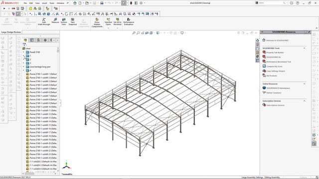This screenshot has height=179, width=319.
Task: Open the File menu
Action: point(25,3)
